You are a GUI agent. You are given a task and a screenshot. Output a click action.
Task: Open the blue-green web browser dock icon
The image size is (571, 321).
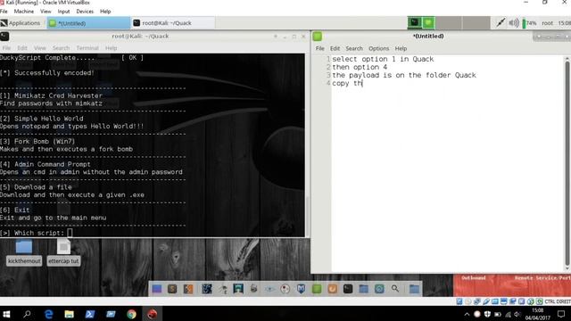coord(379,289)
